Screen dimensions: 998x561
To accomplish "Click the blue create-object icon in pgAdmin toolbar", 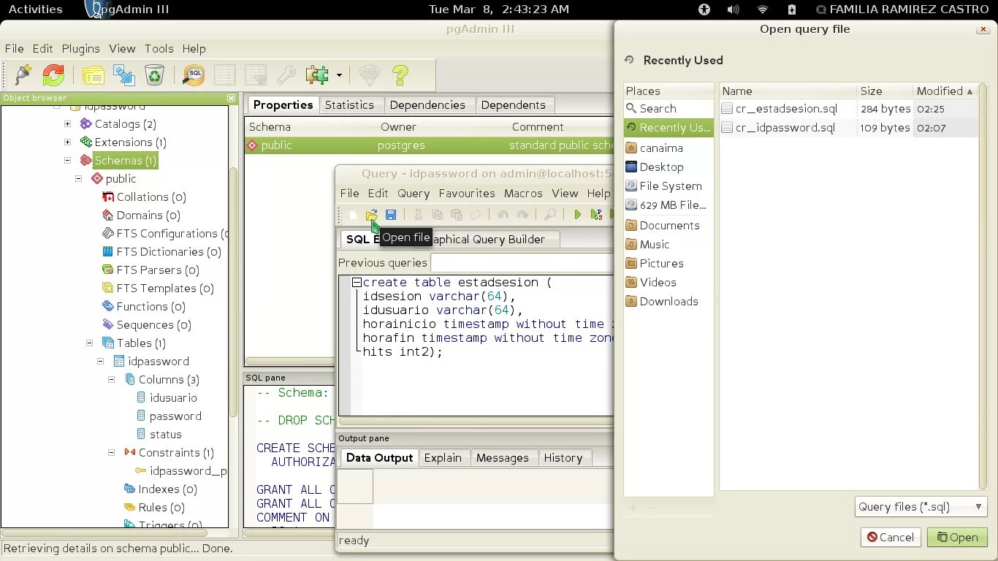I will click(x=123, y=75).
